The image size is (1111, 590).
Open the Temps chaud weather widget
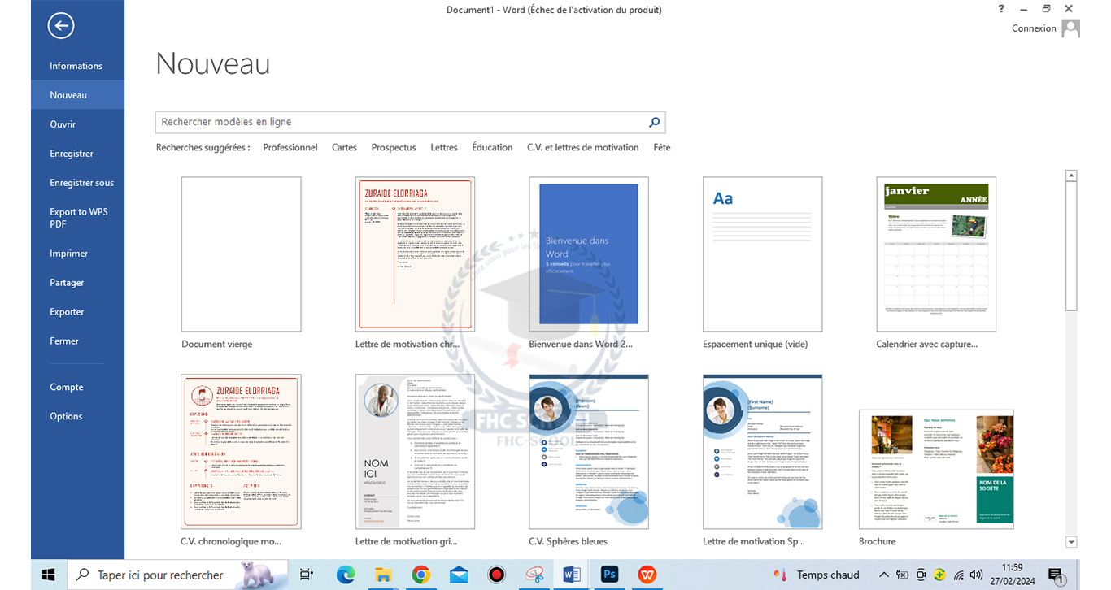816,575
